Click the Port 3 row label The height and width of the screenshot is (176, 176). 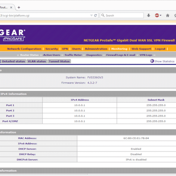10,116
